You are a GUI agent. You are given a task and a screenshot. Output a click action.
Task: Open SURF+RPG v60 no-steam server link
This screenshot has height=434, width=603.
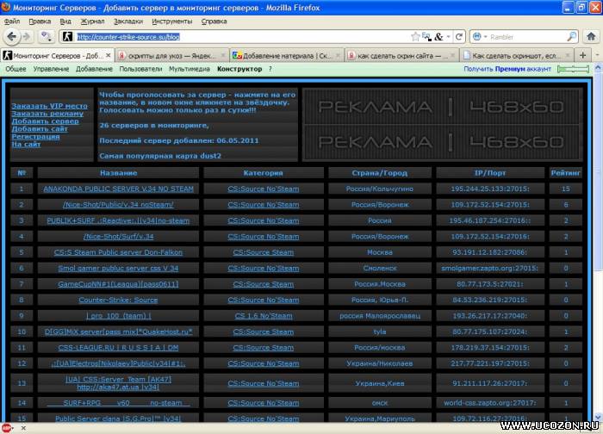click(119, 402)
